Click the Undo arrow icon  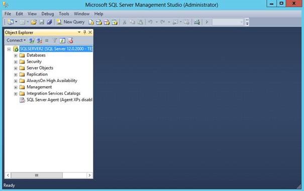pyautogui.click(x=150, y=22)
